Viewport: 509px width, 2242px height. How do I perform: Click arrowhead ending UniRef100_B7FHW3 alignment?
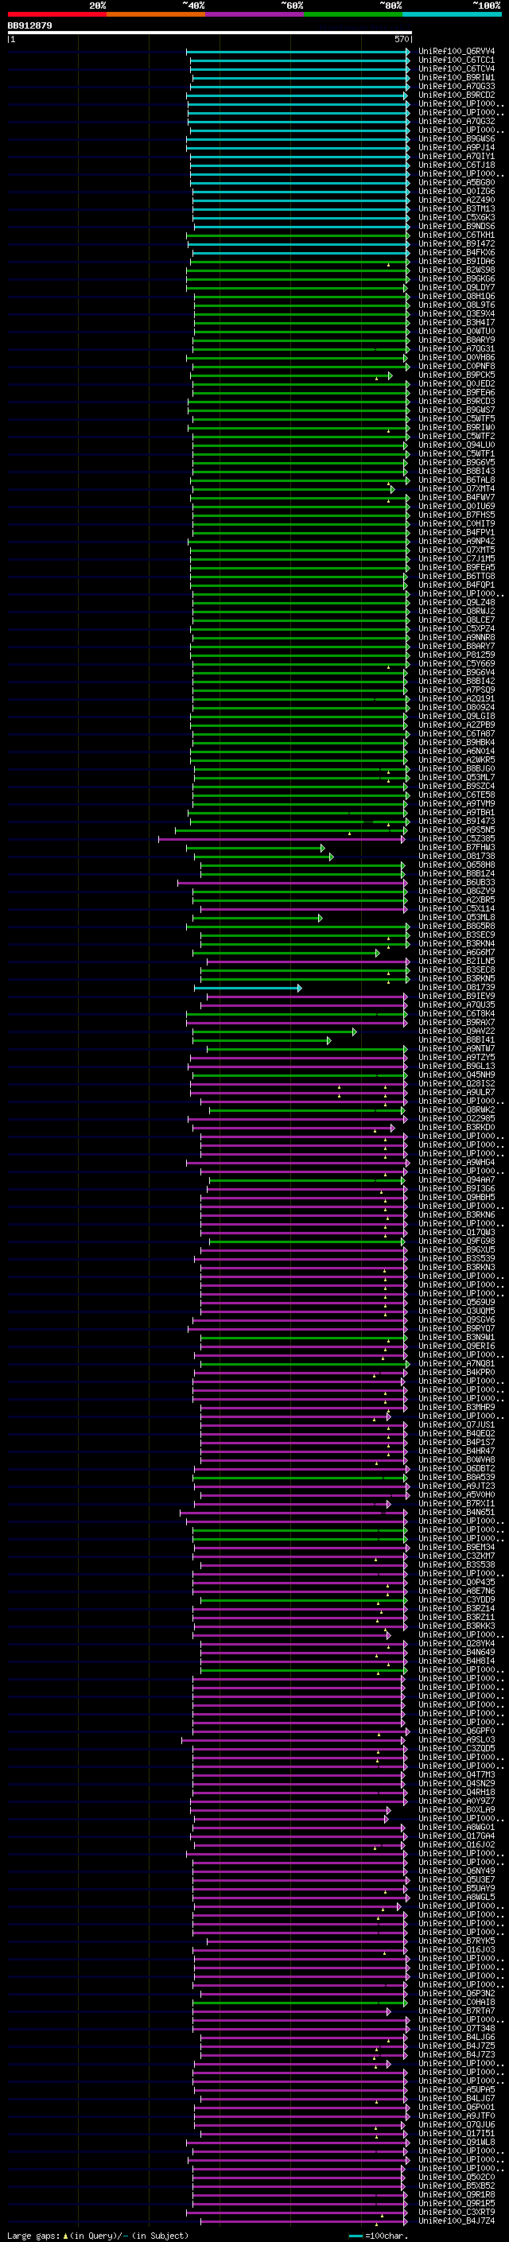tap(323, 847)
